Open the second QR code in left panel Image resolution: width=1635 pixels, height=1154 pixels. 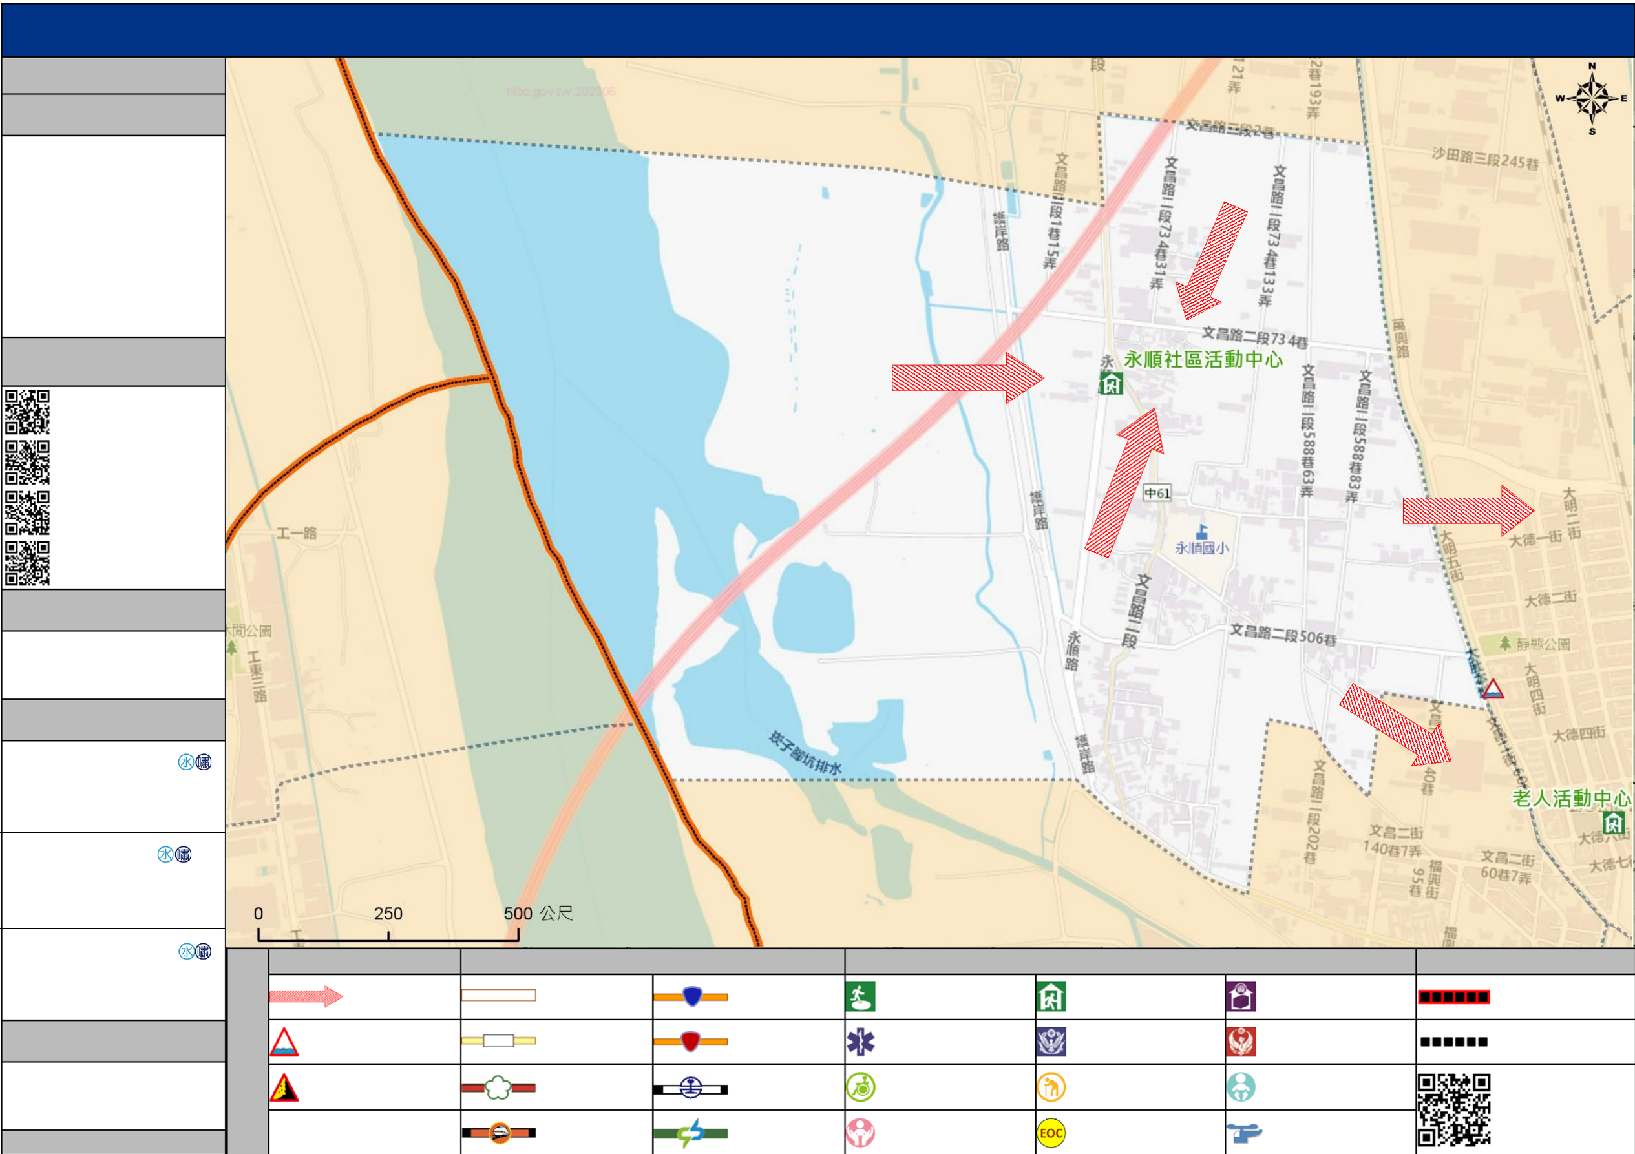click(28, 462)
